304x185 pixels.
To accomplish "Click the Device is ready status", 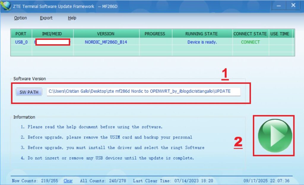I will 202,42.
